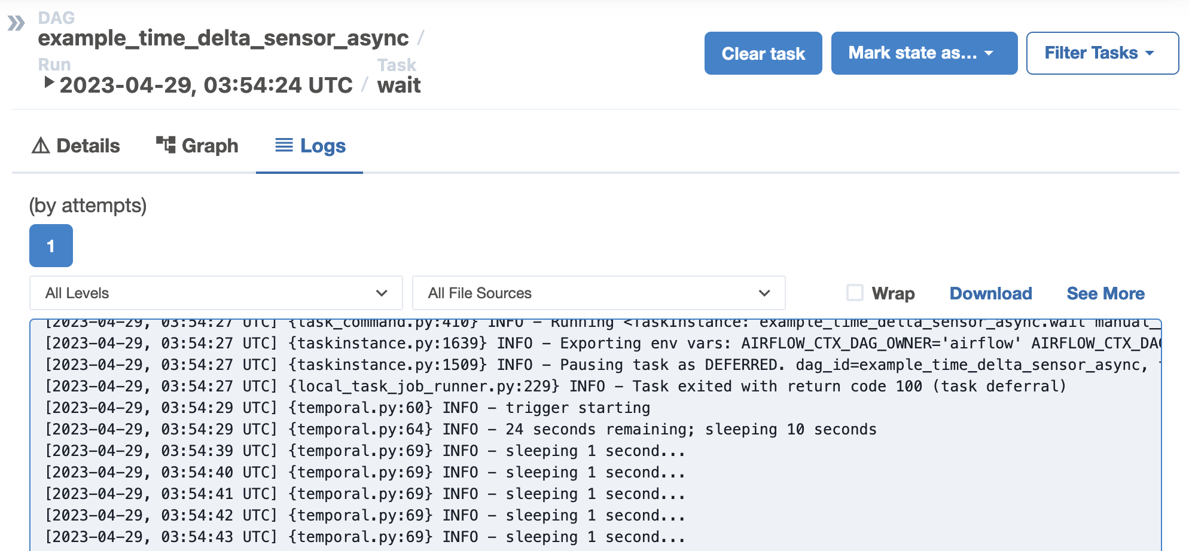Click the Download logs link

pyautogui.click(x=990, y=293)
